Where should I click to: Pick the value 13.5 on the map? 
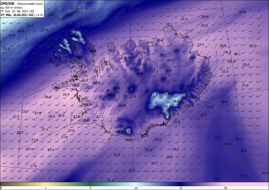tap(132, 89)
